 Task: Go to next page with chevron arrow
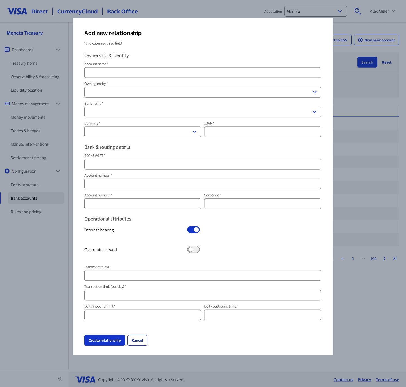tap(385, 258)
